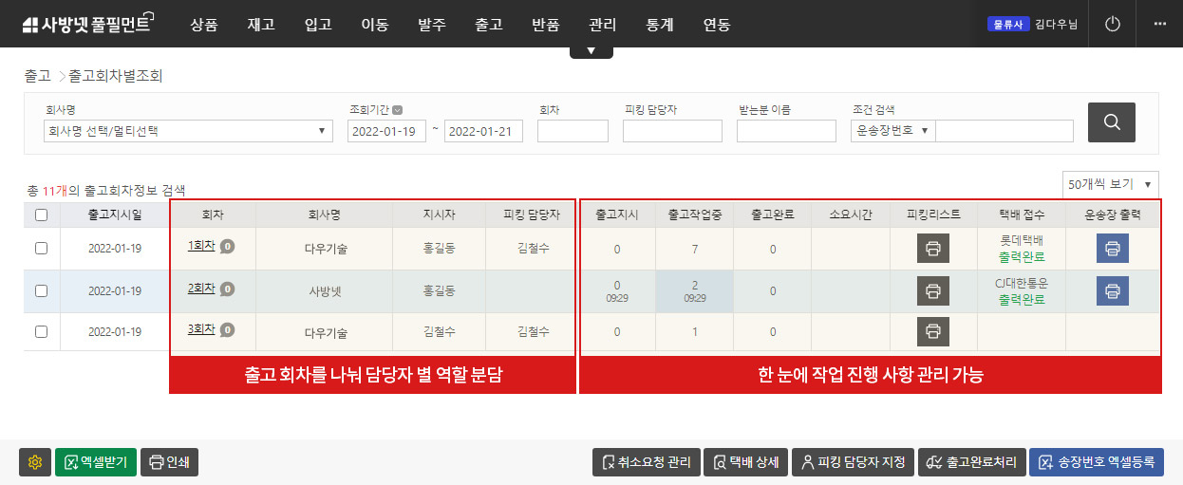
Task: Print waybill for 2회차 row
Action: [1112, 290]
